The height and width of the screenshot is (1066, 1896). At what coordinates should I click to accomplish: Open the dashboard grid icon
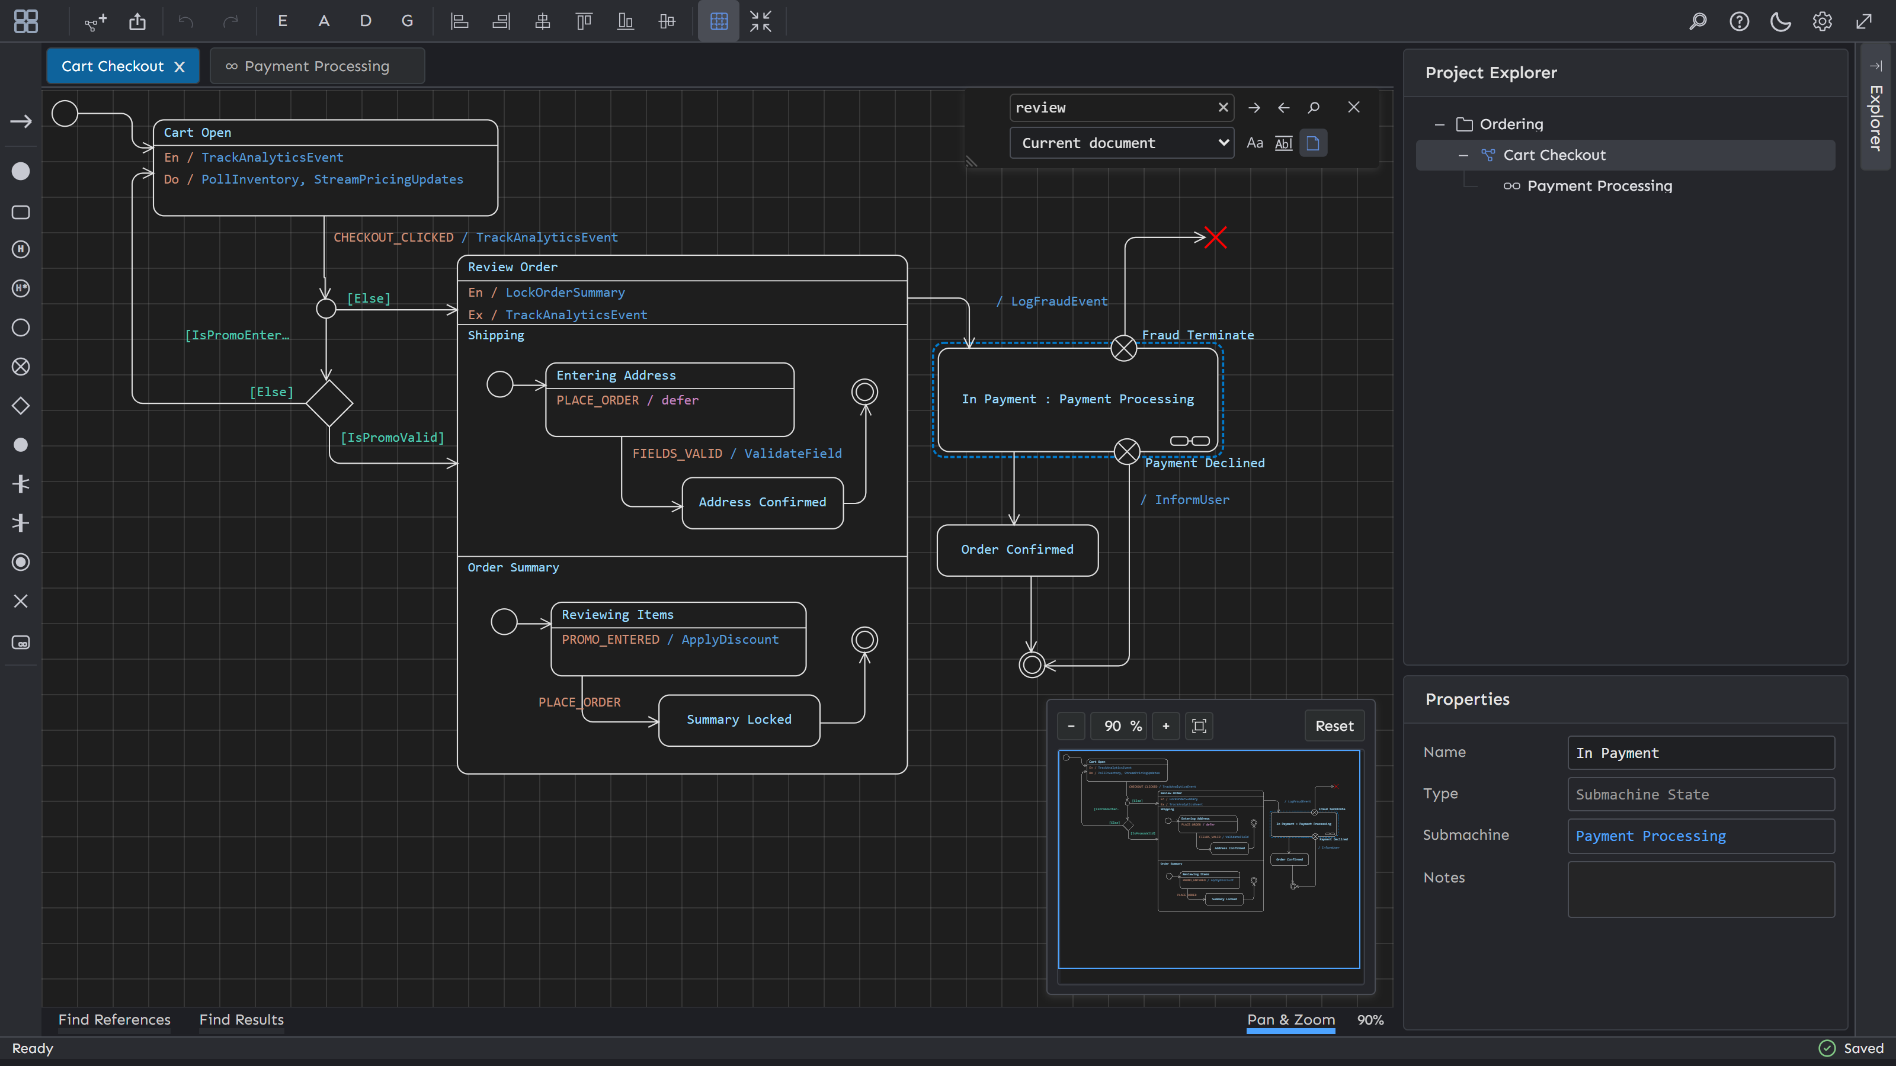(x=25, y=21)
